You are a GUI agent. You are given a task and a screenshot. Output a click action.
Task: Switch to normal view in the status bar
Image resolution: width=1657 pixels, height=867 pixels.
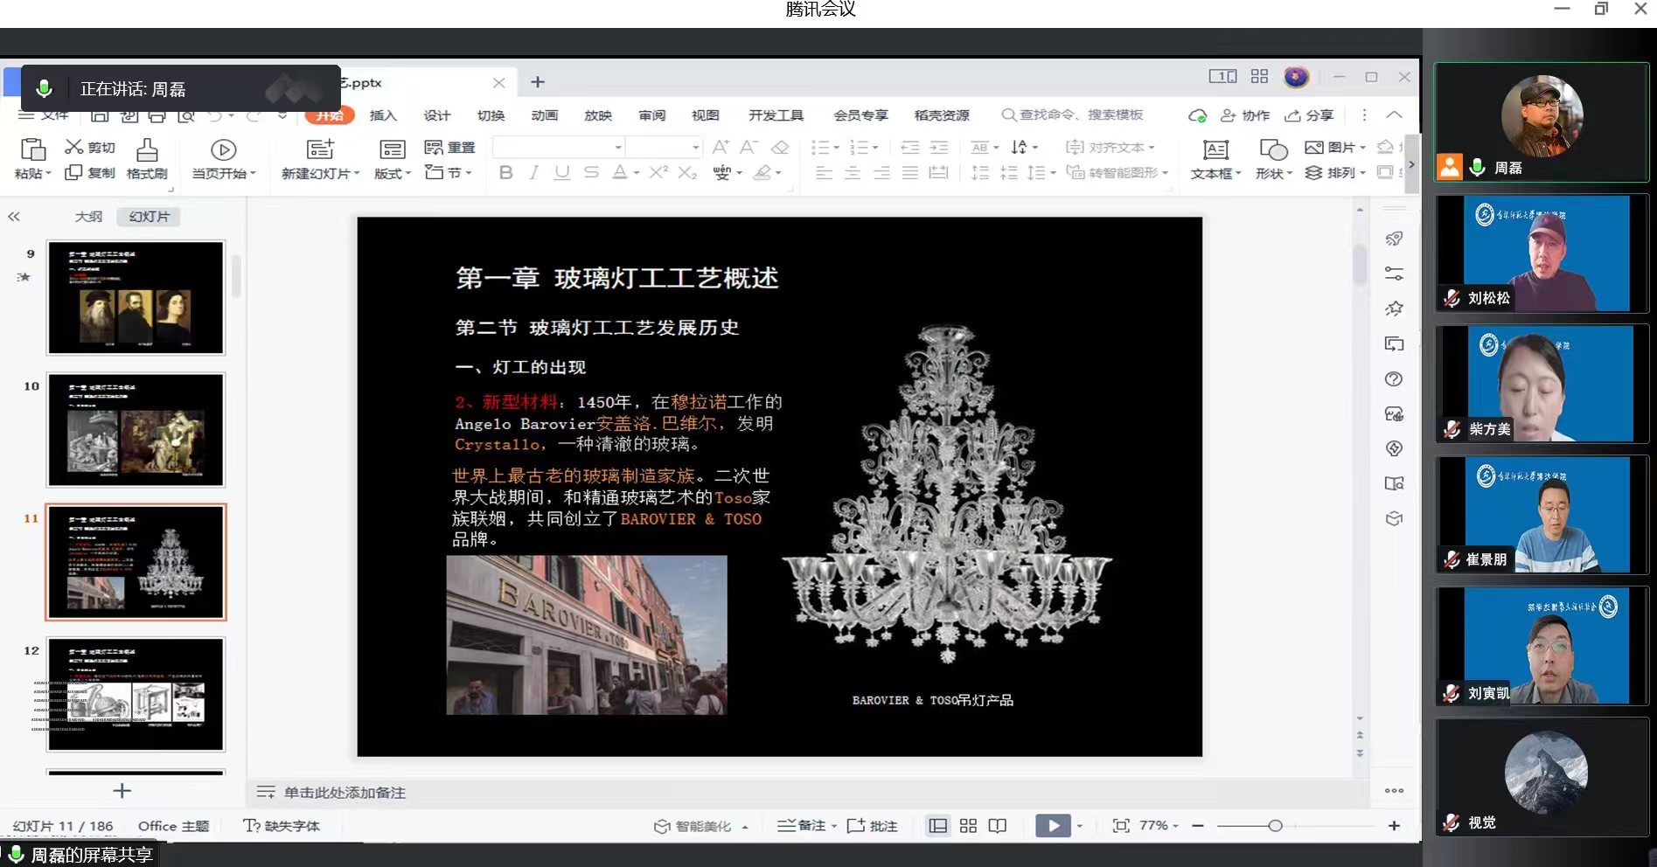tap(937, 826)
